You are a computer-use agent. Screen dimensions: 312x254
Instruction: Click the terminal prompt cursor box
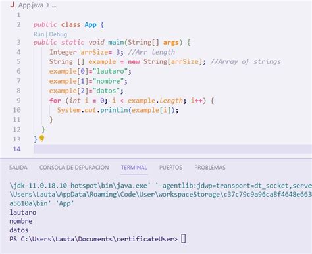[184, 238]
